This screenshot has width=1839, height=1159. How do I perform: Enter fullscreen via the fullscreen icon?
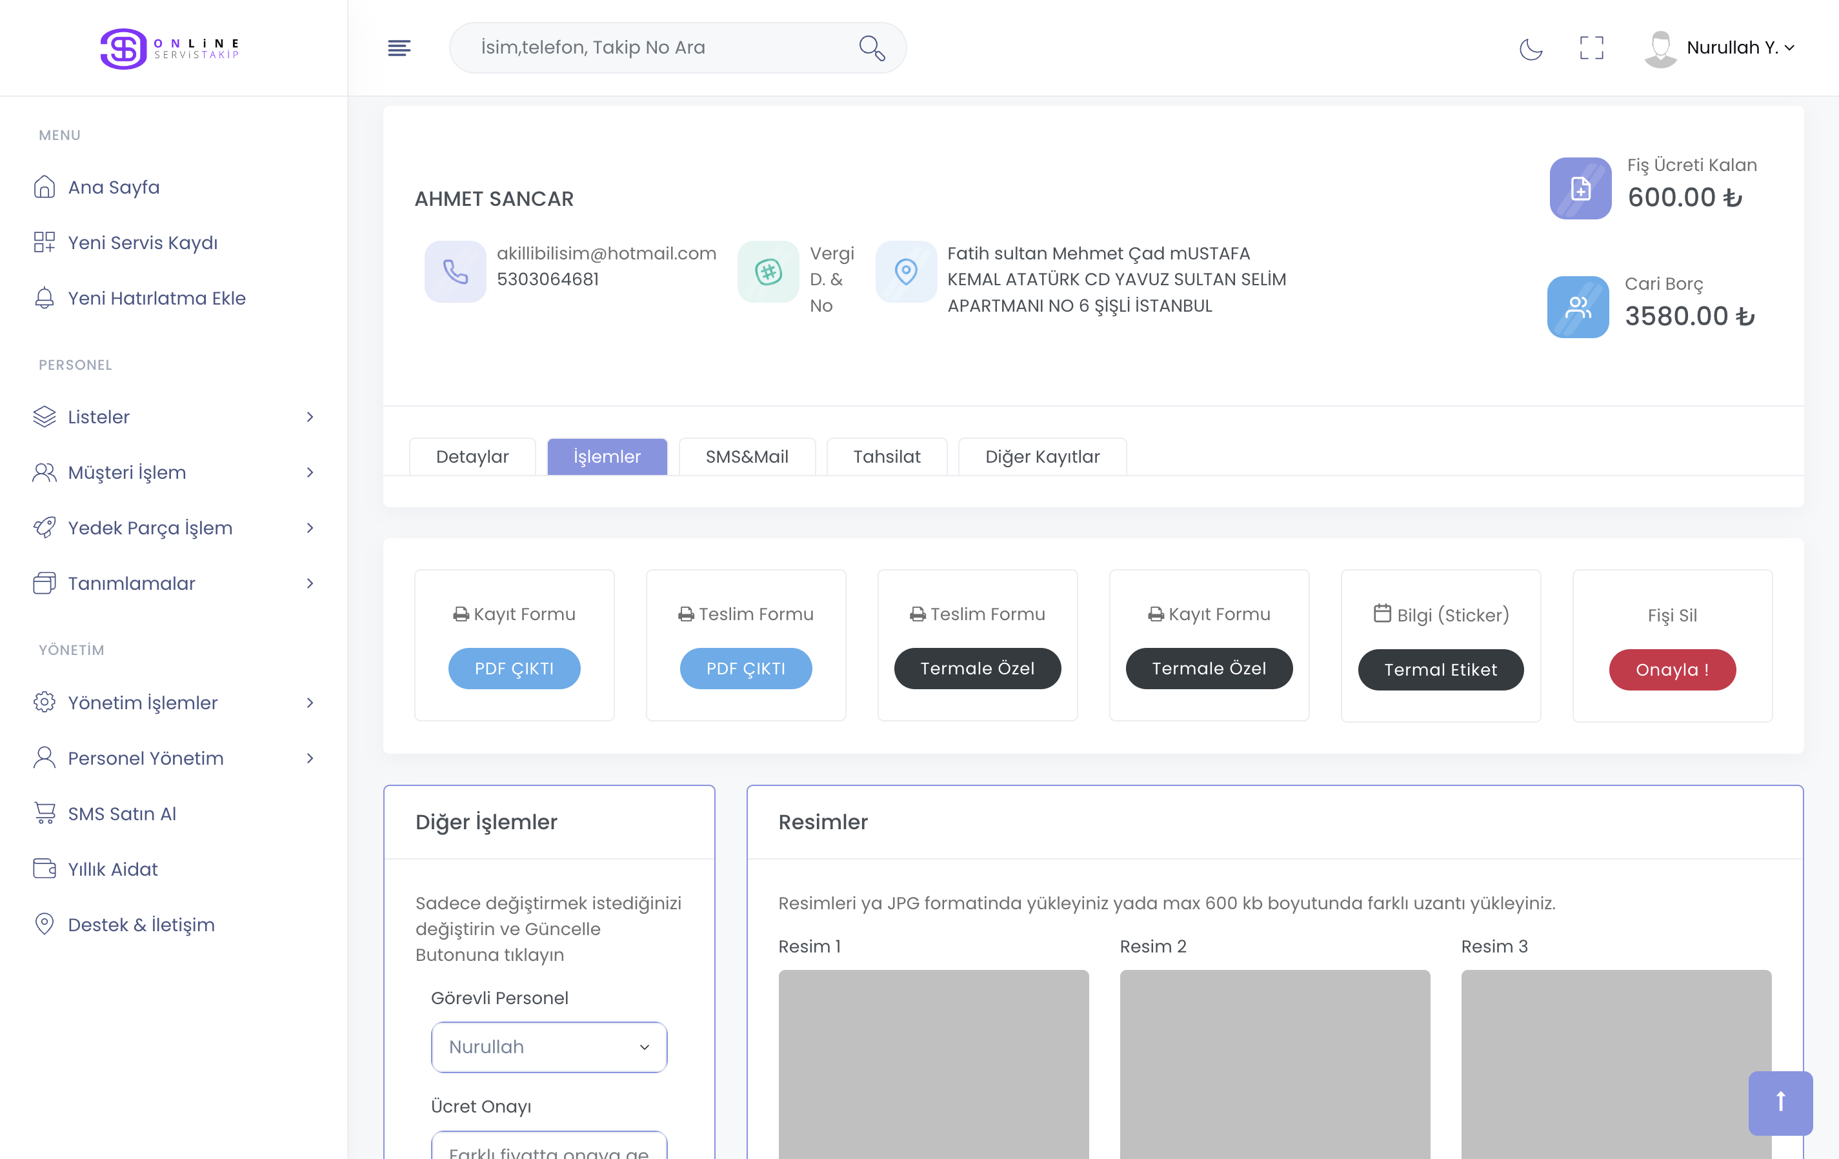pos(1592,48)
